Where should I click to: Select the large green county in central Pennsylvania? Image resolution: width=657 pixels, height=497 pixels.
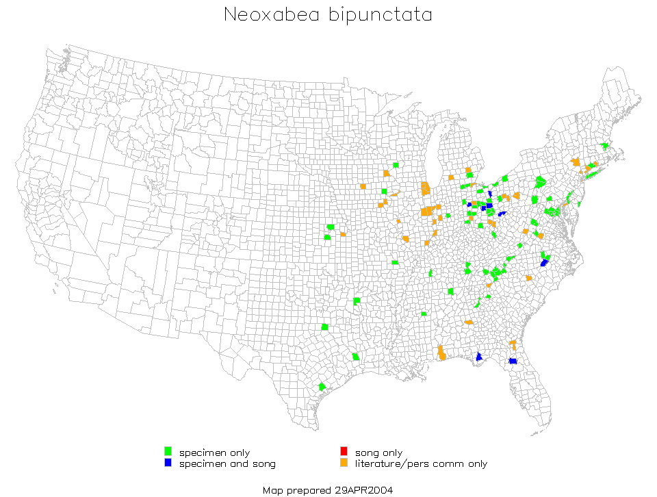click(x=541, y=181)
